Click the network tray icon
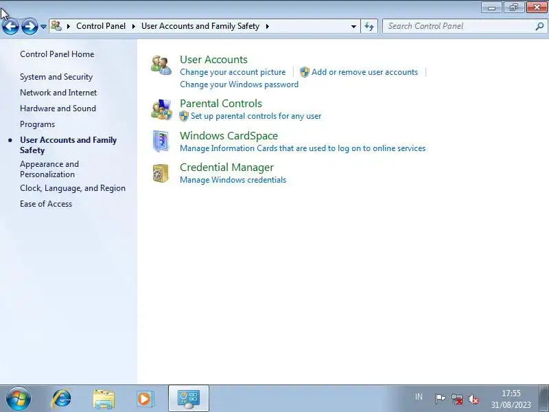The image size is (549, 412). point(457,399)
